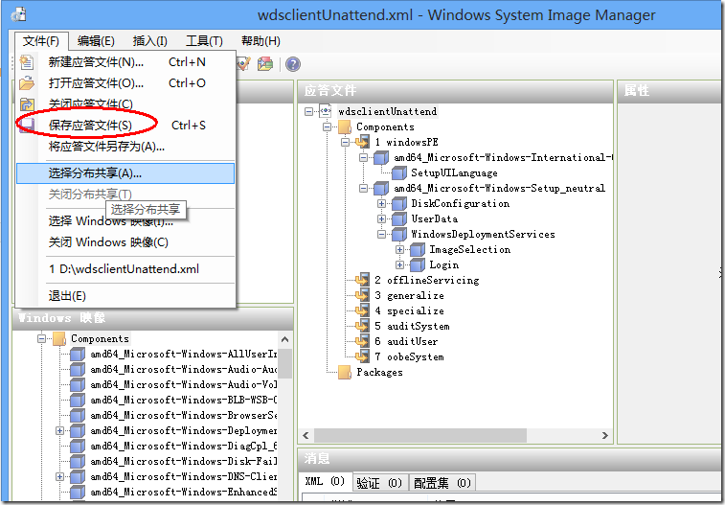Click the DiskConfiguration cube icon
The image size is (725, 505).
coord(399,203)
